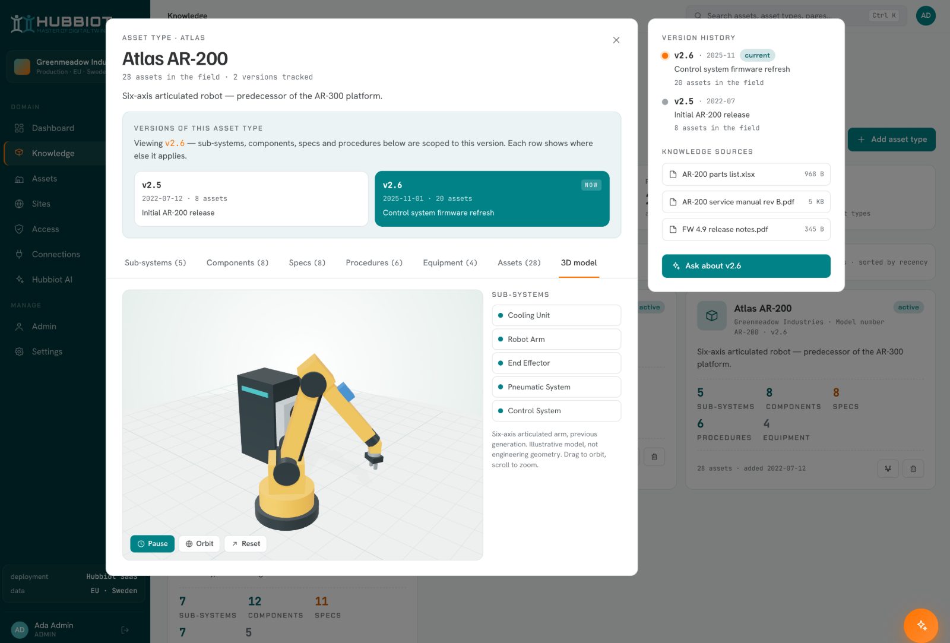Open Connections in the sidebar
The image size is (950, 643).
coord(56,254)
